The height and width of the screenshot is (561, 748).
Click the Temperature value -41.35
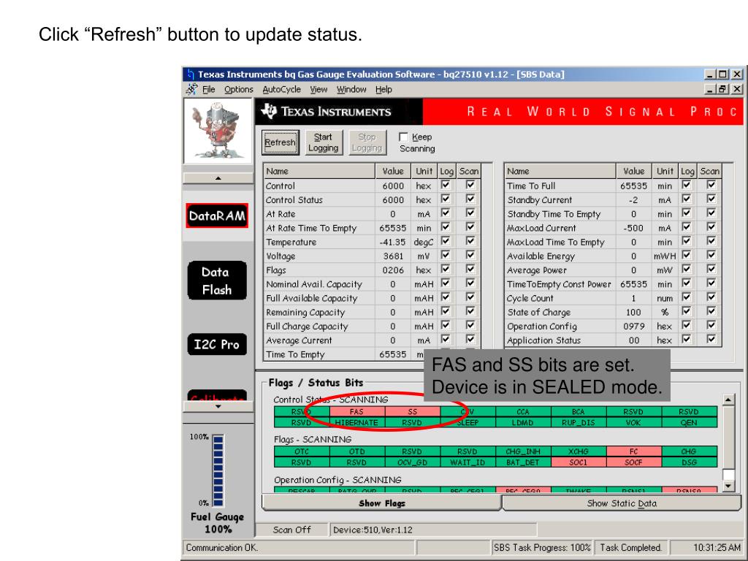(x=392, y=243)
